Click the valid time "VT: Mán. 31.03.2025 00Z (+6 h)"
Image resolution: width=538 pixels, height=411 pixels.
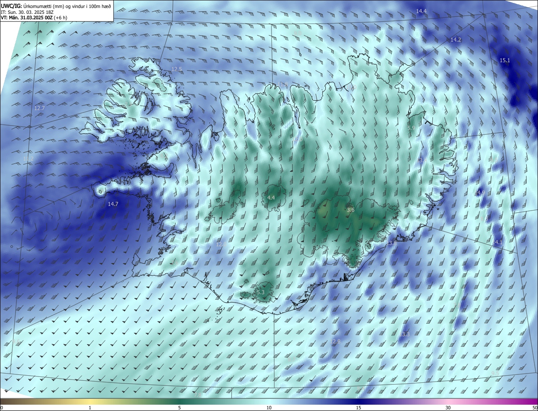[34, 18]
